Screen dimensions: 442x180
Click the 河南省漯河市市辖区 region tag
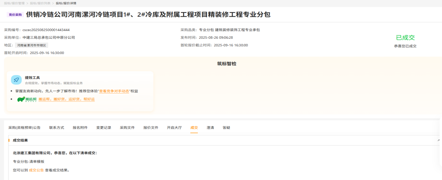[x=31, y=45]
